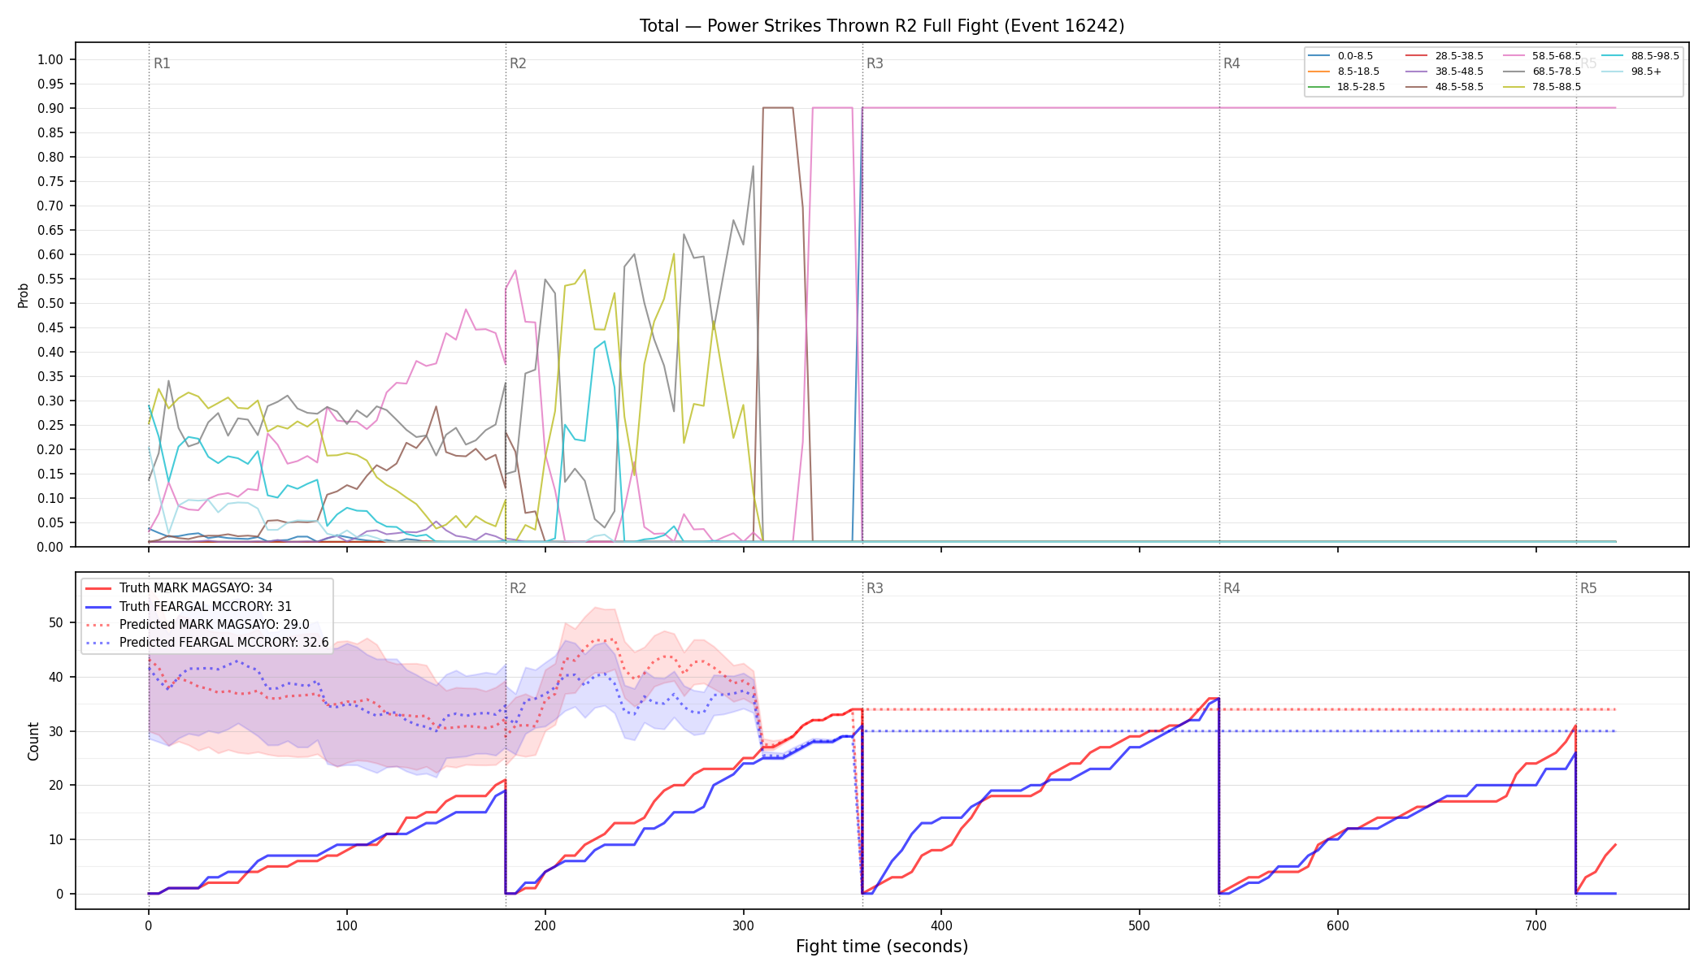Click the 0.75 probability tick label
1707x975 pixels.
[50, 181]
